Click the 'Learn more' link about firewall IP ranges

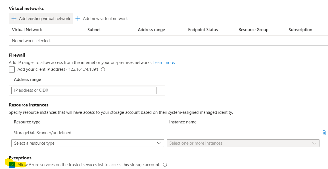click(x=164, y=62)
